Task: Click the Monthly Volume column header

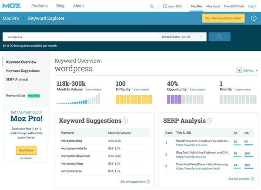Action: click(x=119, y=133)
